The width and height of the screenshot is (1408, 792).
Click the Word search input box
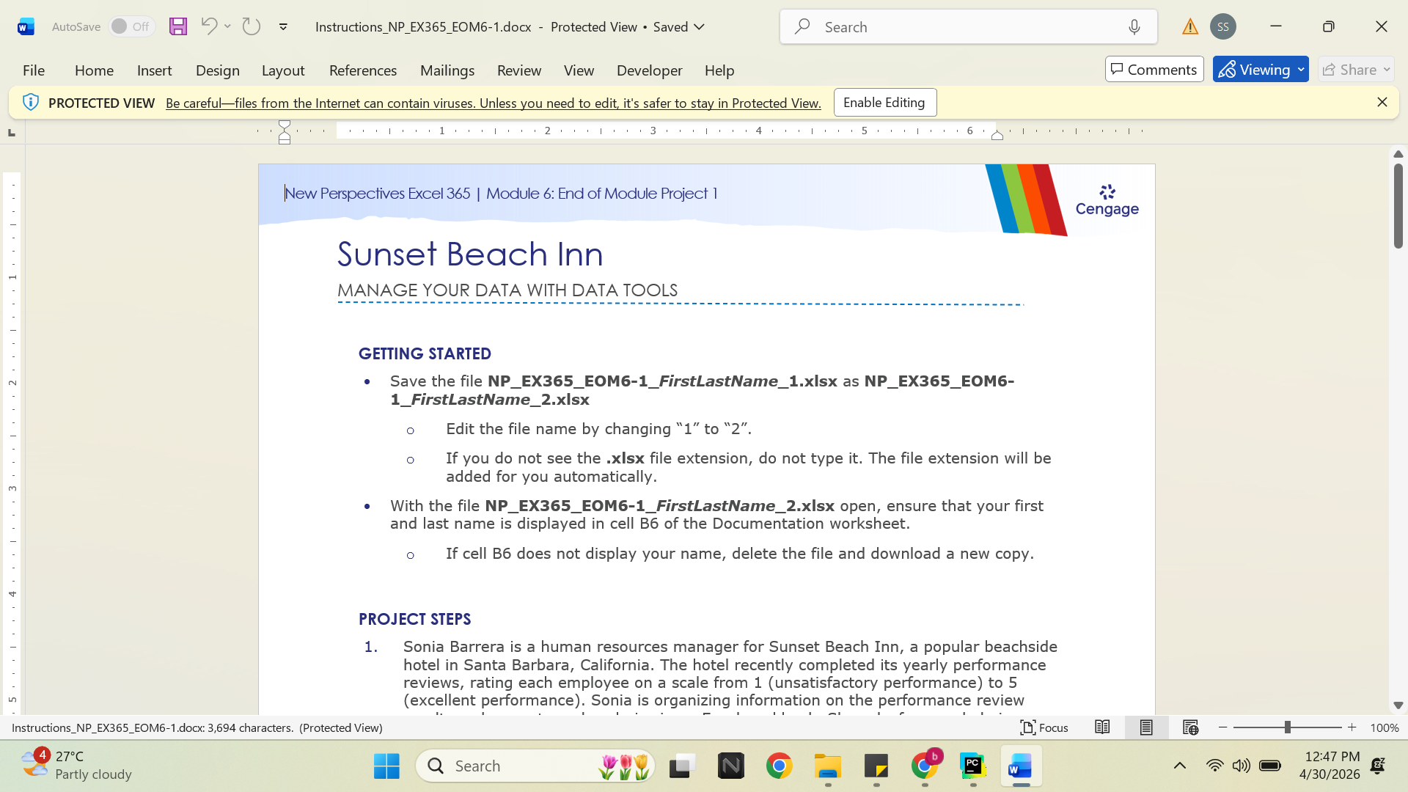coord(969,27)
